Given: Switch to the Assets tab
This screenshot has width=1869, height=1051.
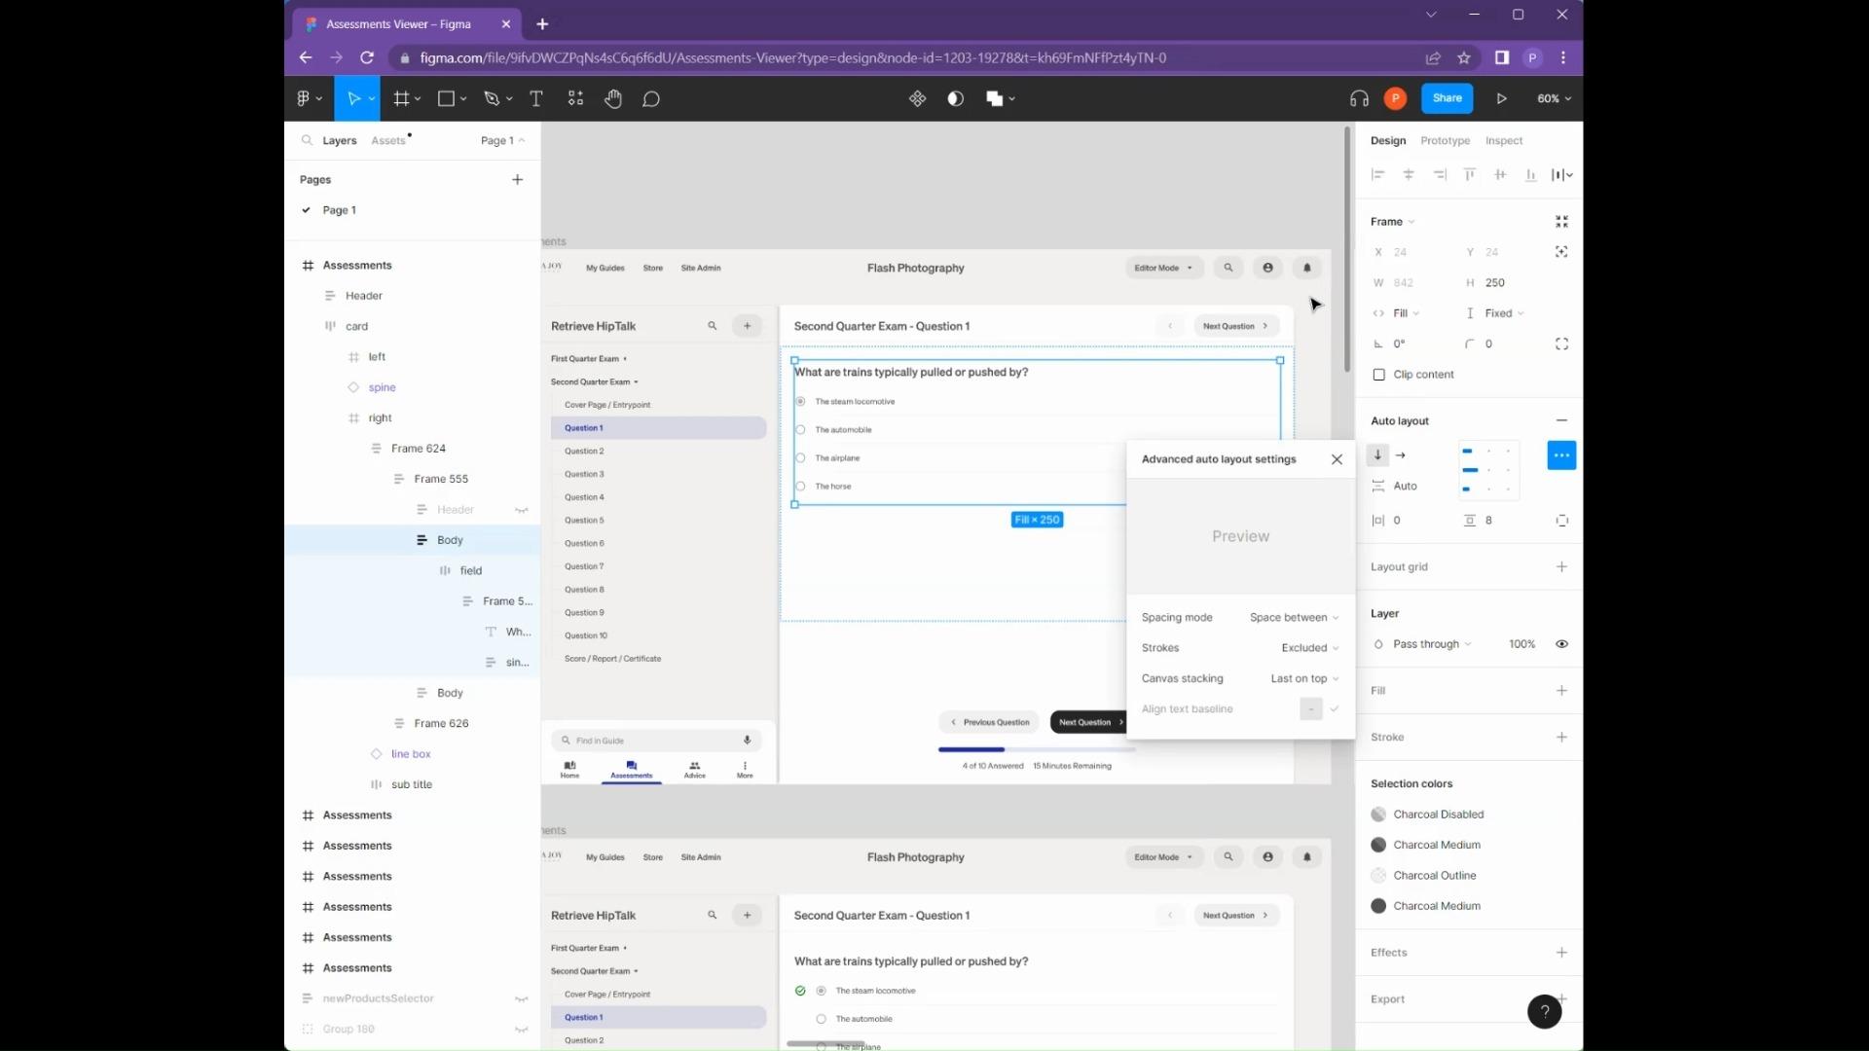Looking at the screenshot, I should (387, 140).
